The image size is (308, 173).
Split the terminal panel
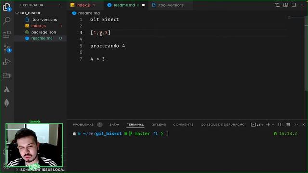281,124
